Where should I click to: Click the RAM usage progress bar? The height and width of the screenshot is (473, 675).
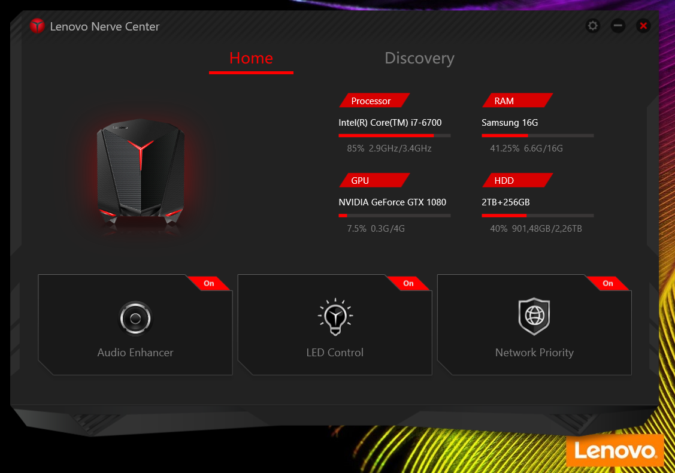pos(537,136)
